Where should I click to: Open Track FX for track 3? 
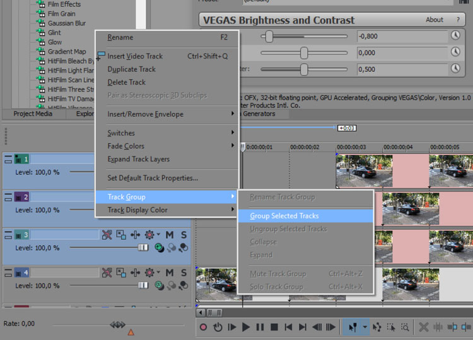click(x=135, y=235)
